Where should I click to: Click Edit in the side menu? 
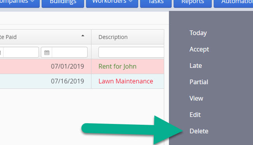[195, 115]
